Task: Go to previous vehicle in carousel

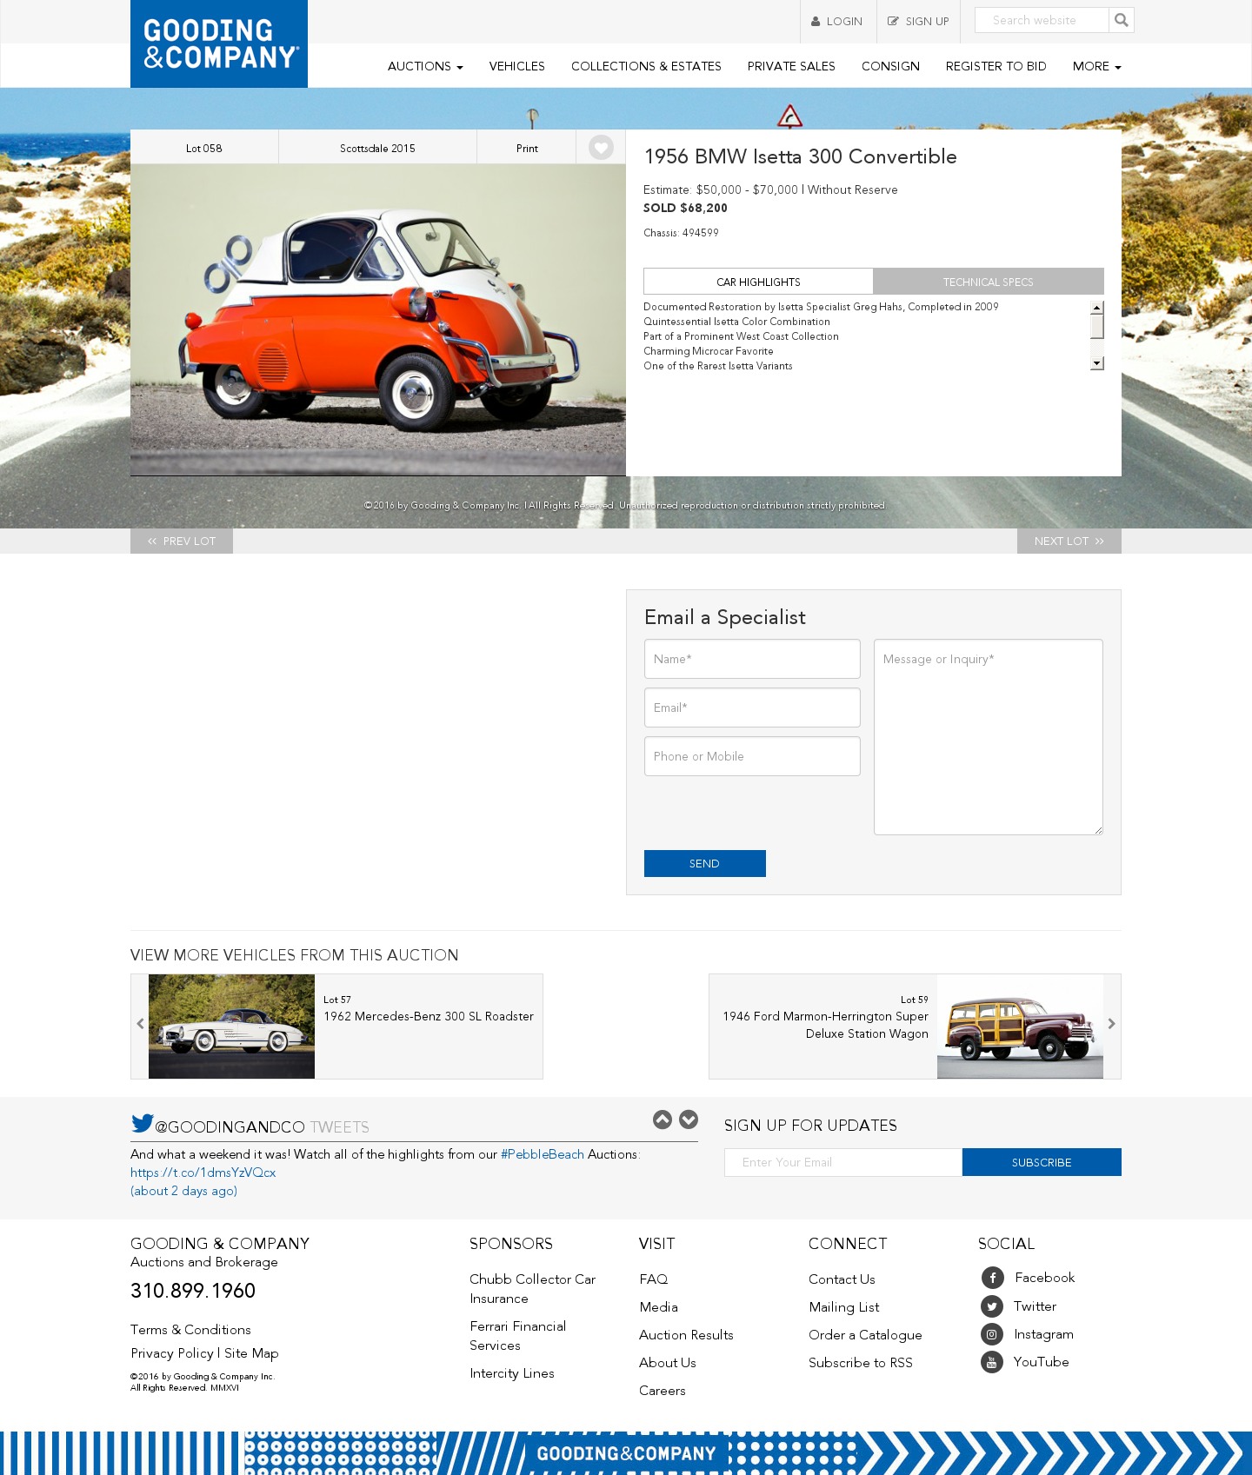Action: 140,1024
